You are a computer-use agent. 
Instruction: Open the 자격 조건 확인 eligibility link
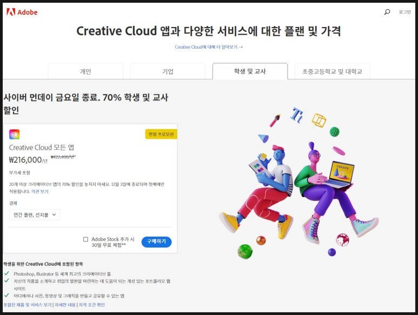[x=92, y=305]
